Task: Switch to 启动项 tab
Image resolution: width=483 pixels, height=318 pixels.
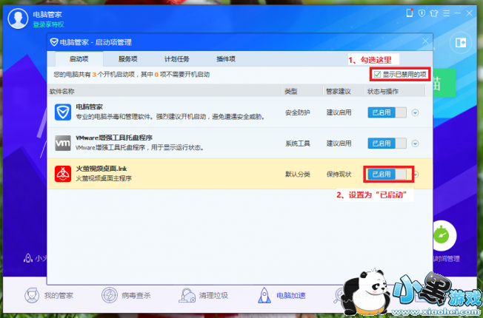Action: tap(79, 58)
